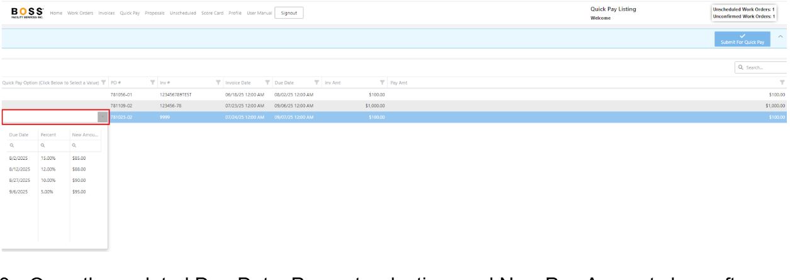Select the row with PO 781109-02
Image resolution: width=790 pixels, height=280 pixels.
(252, 106)
